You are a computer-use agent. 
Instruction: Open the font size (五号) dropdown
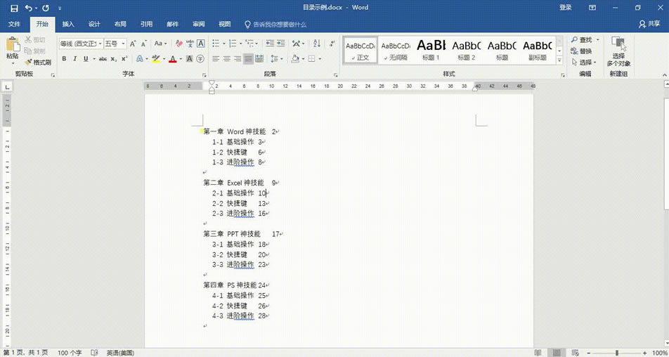pos(123,44)
